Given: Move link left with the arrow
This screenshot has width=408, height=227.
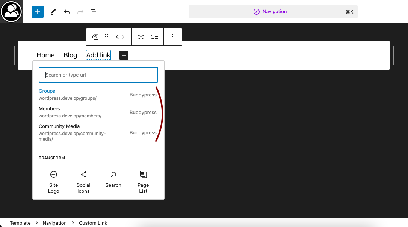Looking at the screenshot, I should 117,37.
